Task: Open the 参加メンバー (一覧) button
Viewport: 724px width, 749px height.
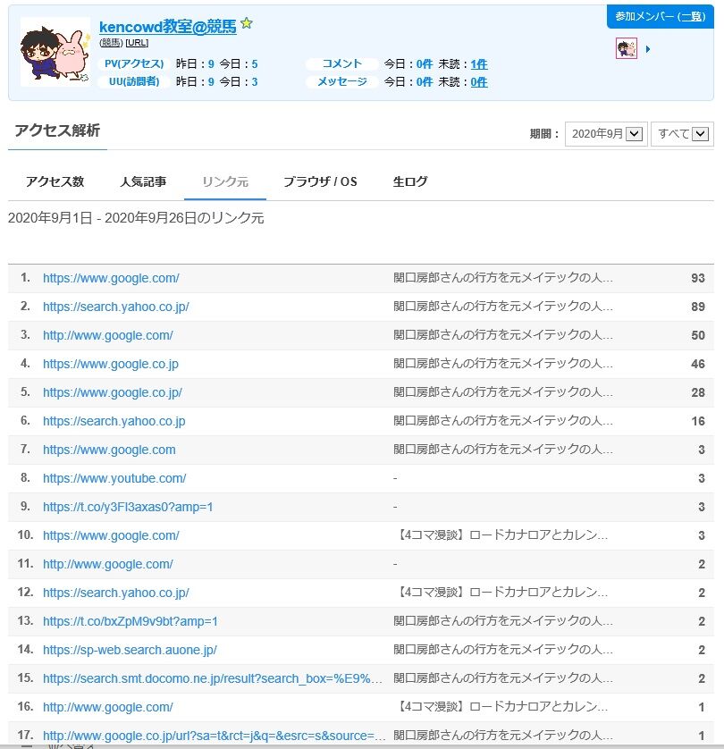Action: click(660, 17)
